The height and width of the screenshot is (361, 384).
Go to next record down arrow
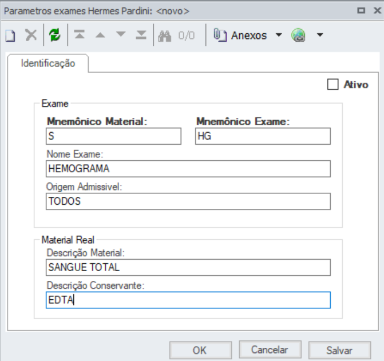click(121, 34)
